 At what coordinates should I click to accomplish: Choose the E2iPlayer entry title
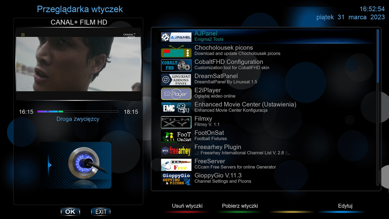pos(208,90)
